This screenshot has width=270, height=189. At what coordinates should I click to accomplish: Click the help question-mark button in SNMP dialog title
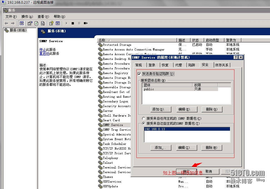point(236,57)
